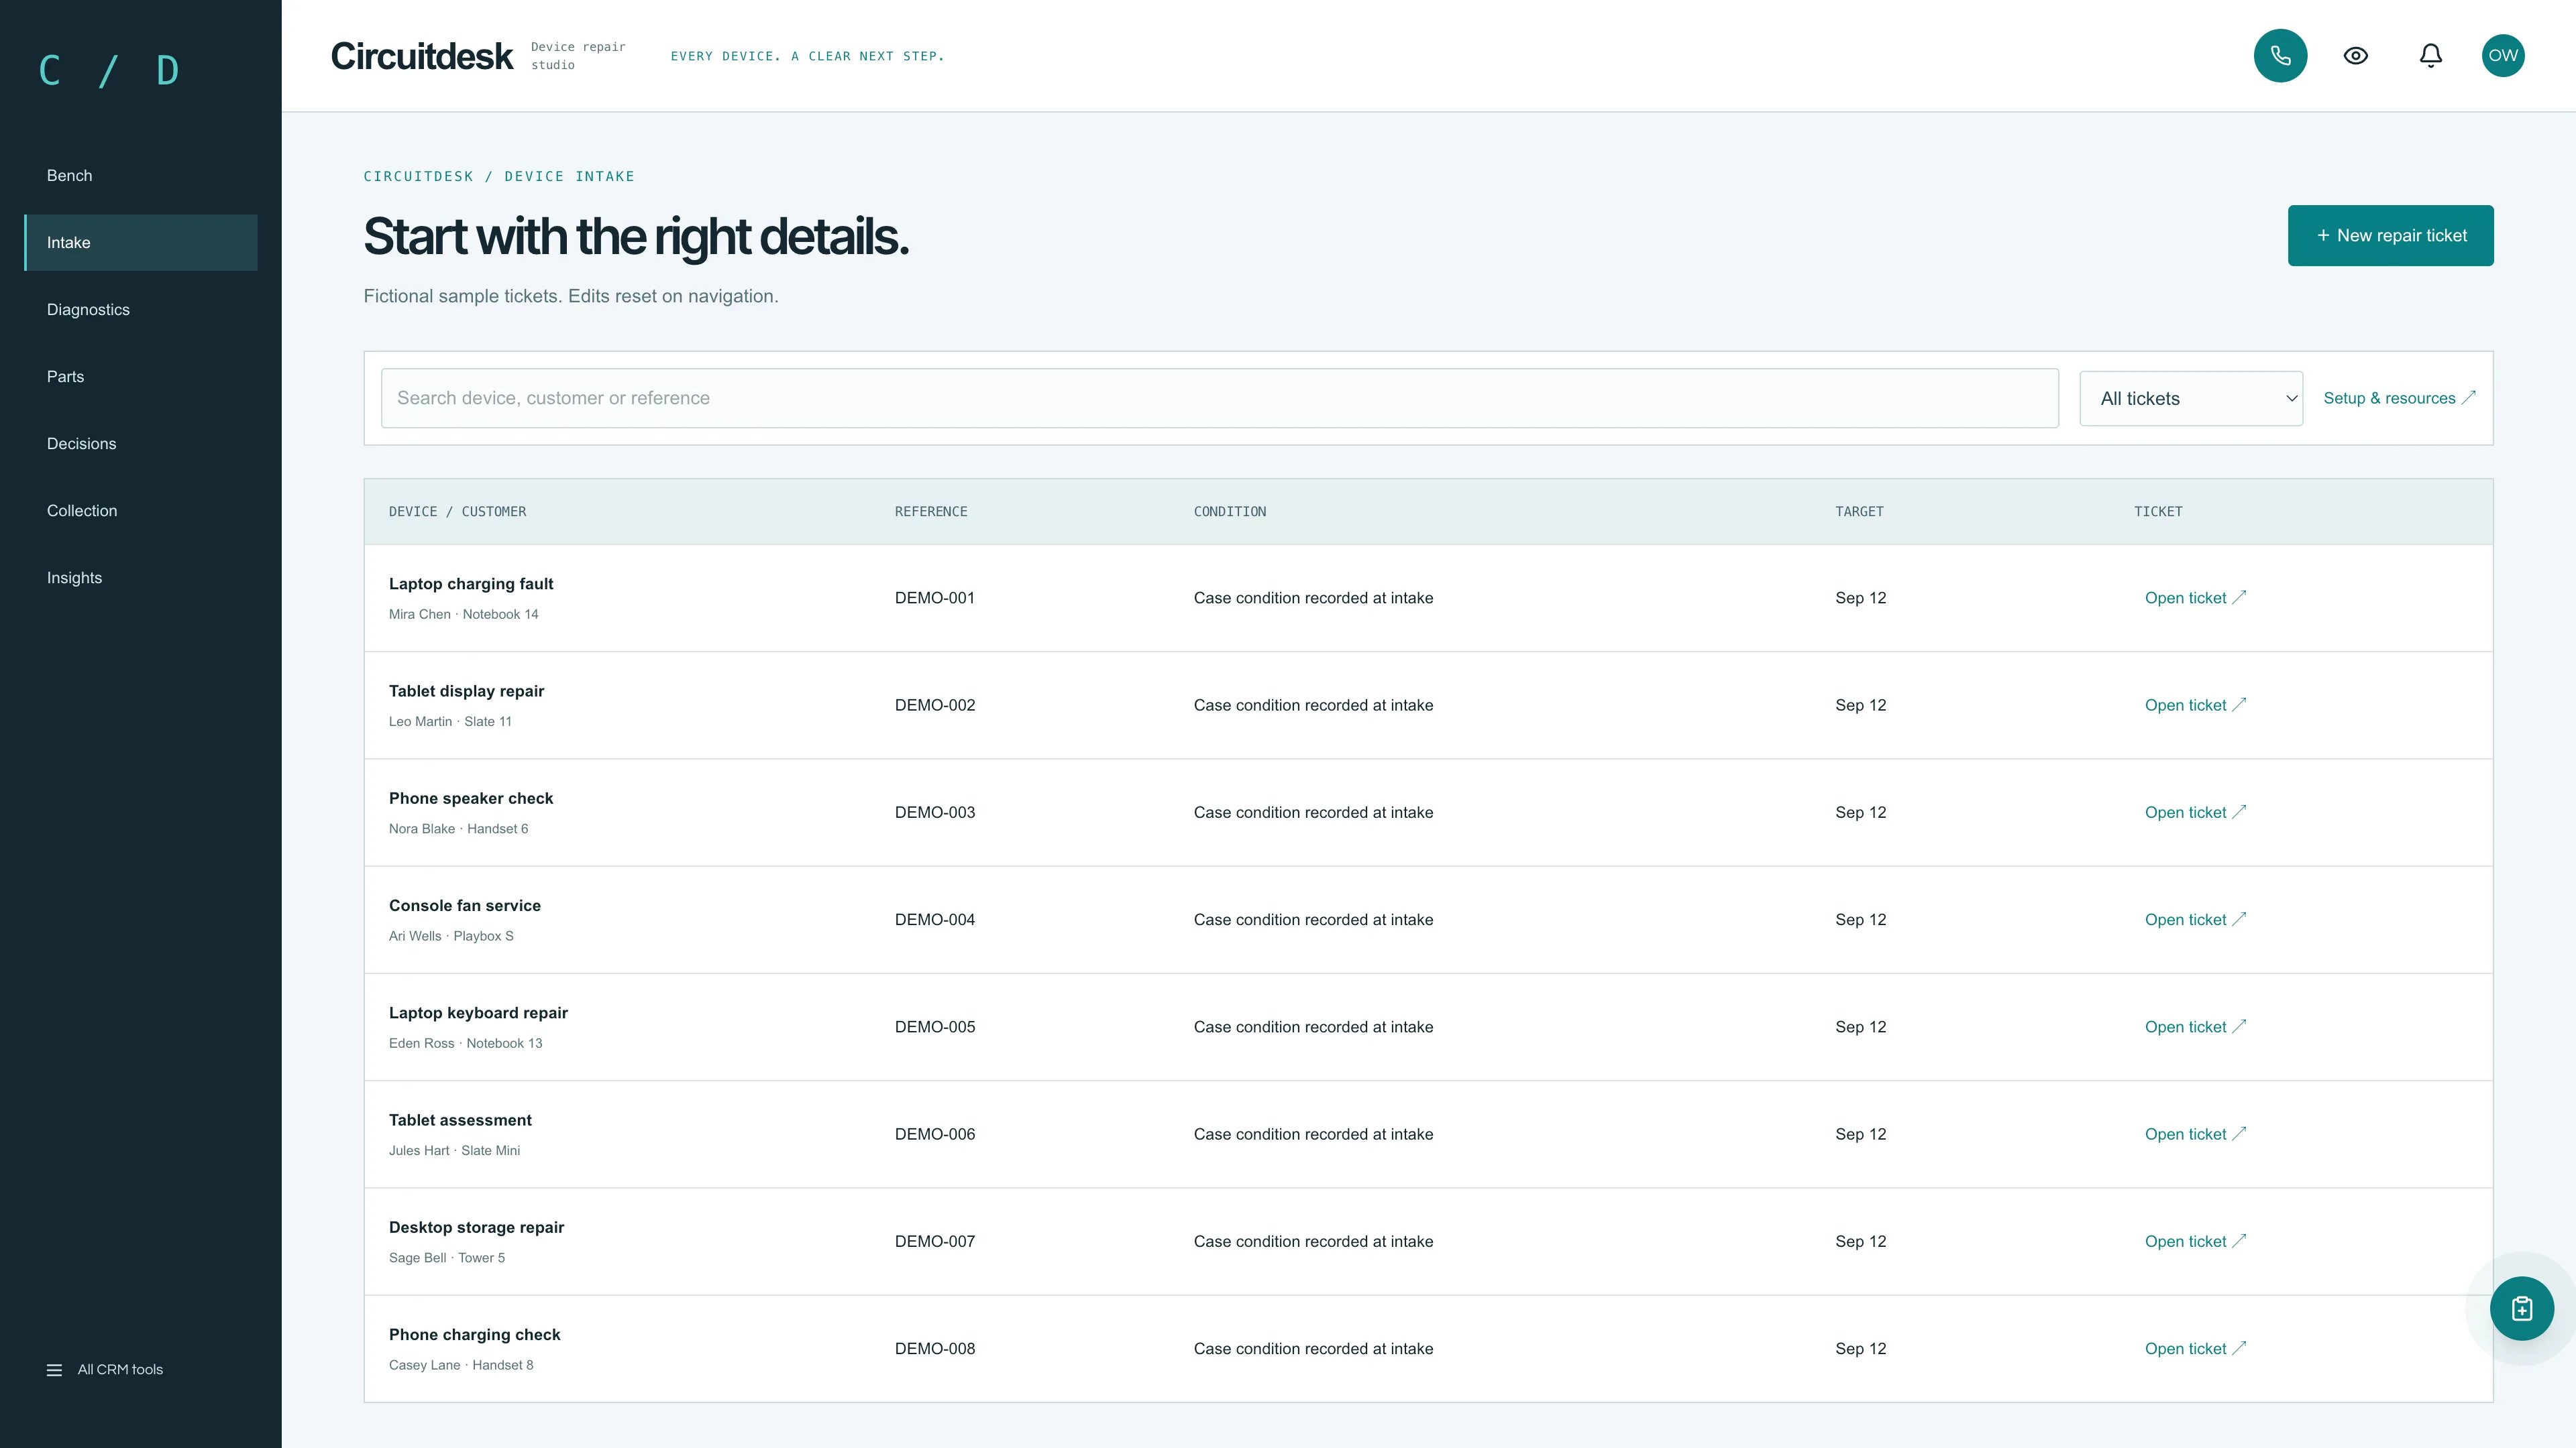Open Diagnostics in the sidebar
The width and height of the screenshot is (2576, 1448).
141,310
